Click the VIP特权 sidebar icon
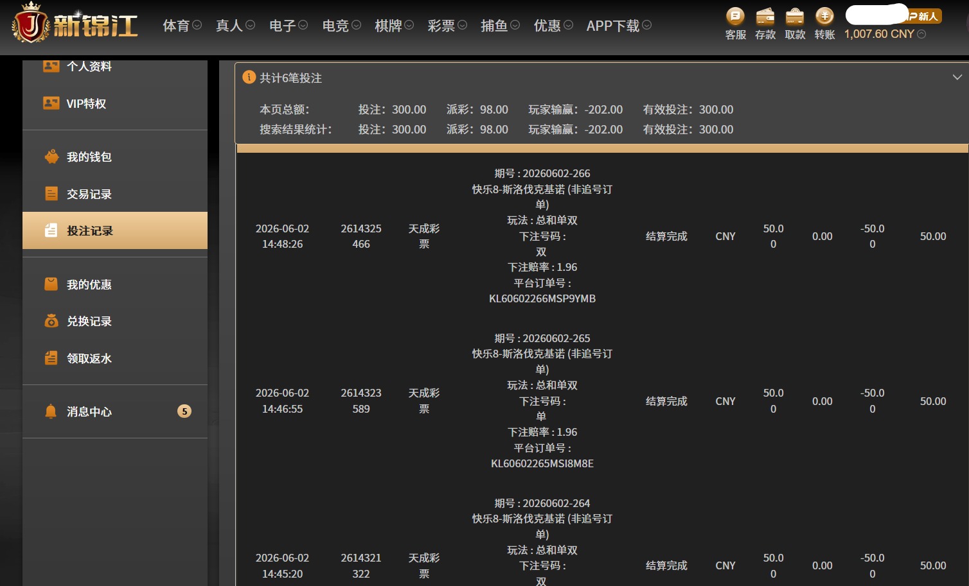This screenshot has width=969, height=586. [51, 103]
